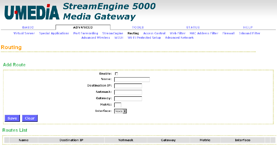Click the Routing page heading
Image resolution: width=277 pixels, height=148 pixels.
[x=11, y=48]
